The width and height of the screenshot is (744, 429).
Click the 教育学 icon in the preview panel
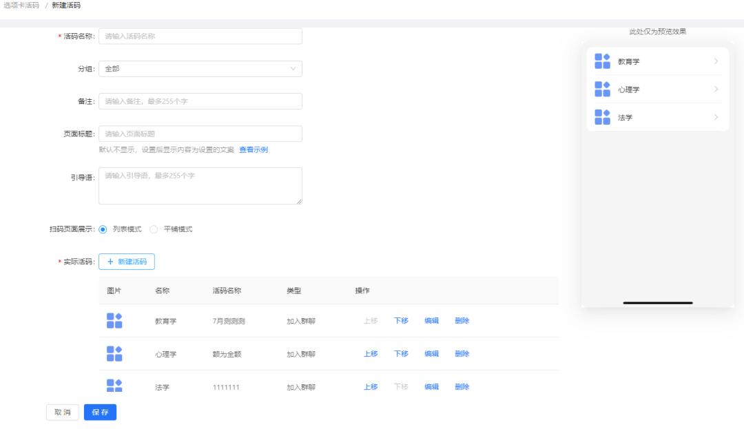[602, 61]
